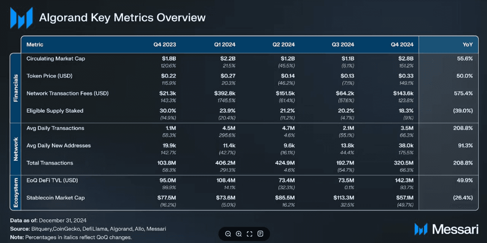Click the '$0.22' Token Price value
Image resolution: width=487 pixels, height=243 pixels.
coord(169,76)
